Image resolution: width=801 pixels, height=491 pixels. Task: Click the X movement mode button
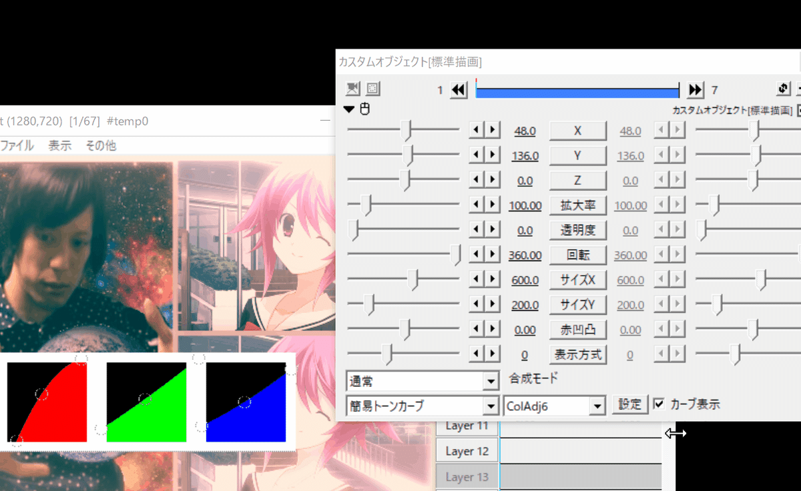[x=577, y=130]
